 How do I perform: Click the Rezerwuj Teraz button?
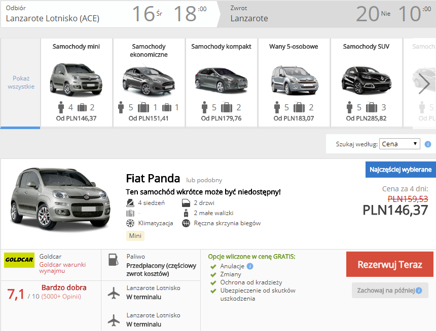pyautogui.click(x=389, y=264)
